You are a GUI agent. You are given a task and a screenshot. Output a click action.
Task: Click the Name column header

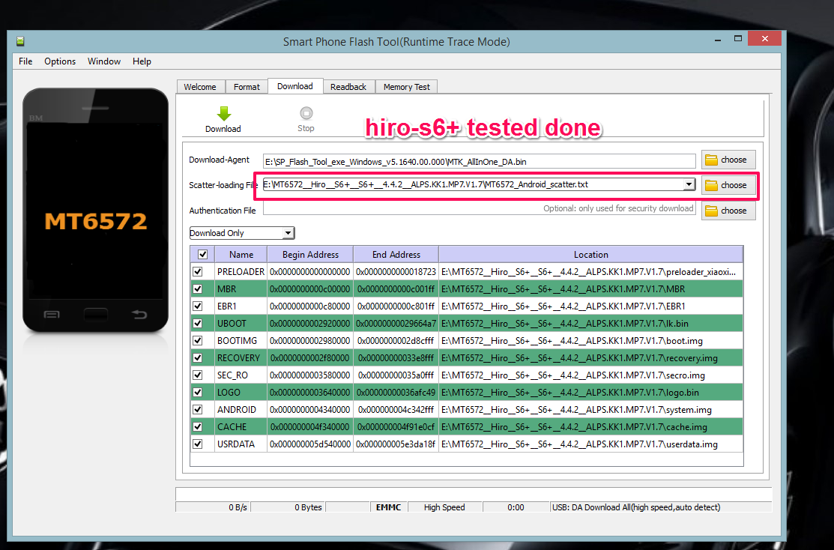pyautogui.click(x=241, y=254)
